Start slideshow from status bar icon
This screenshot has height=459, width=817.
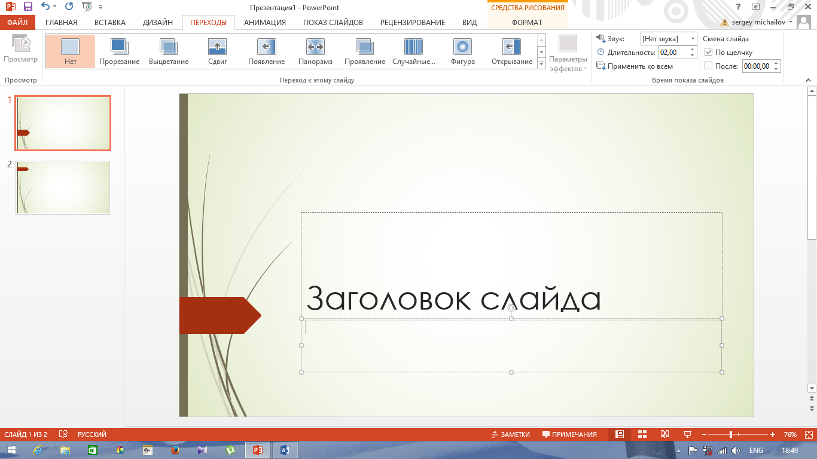pos(687,434)
